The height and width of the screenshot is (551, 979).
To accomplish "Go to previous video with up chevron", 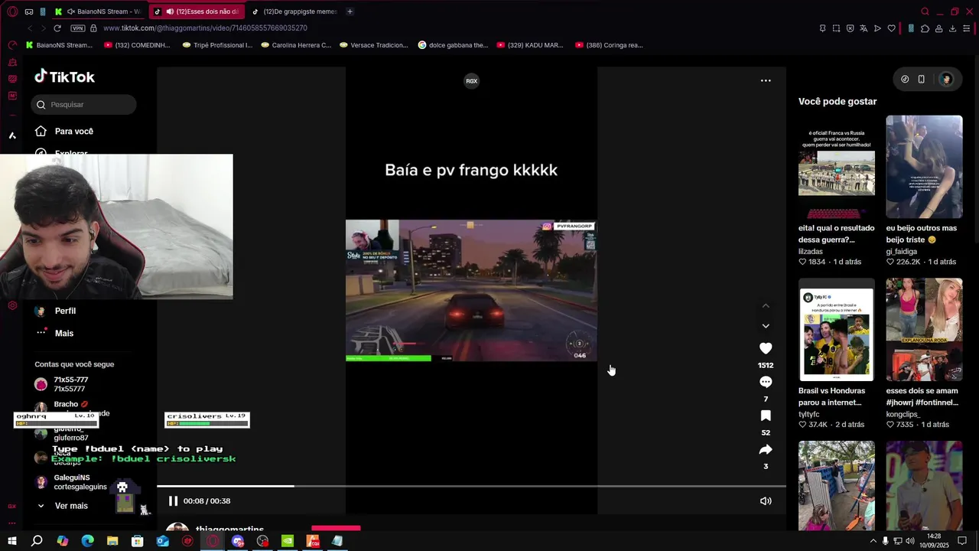I will [x=766, y=305].
